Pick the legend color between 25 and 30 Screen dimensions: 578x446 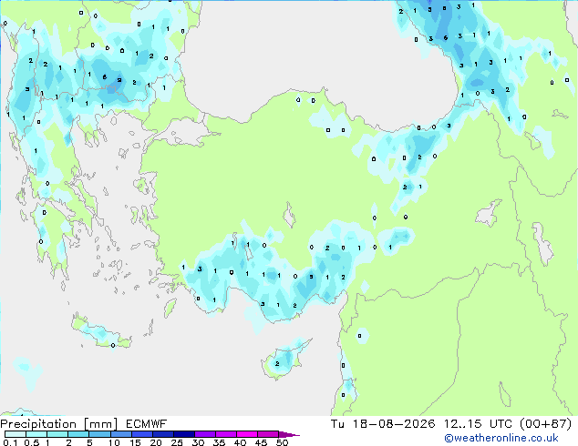[x=184, y=434]
